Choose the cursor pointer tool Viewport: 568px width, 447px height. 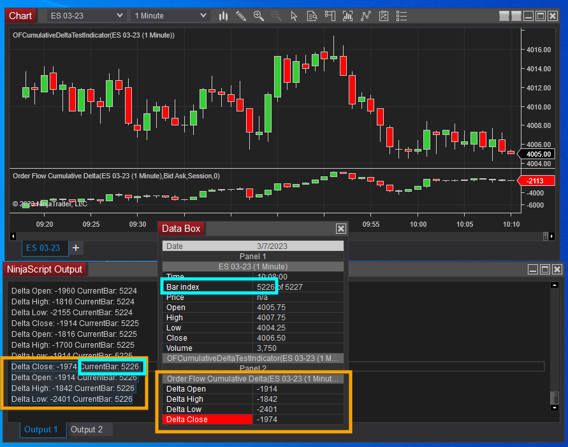(294, 16)
